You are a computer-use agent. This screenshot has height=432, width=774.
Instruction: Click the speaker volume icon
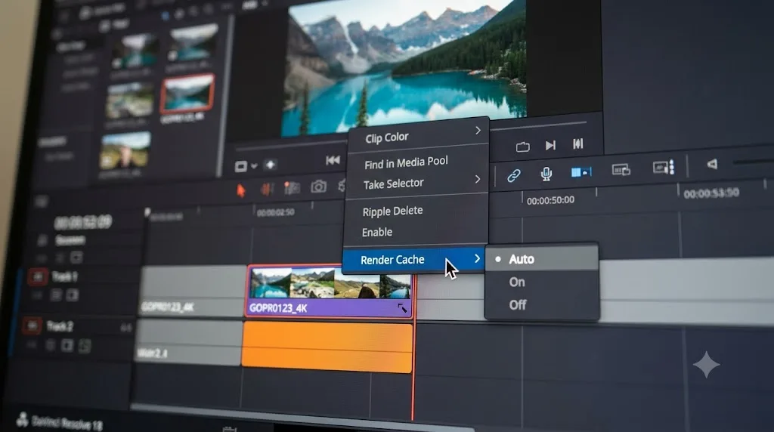[x=712, y=164]
